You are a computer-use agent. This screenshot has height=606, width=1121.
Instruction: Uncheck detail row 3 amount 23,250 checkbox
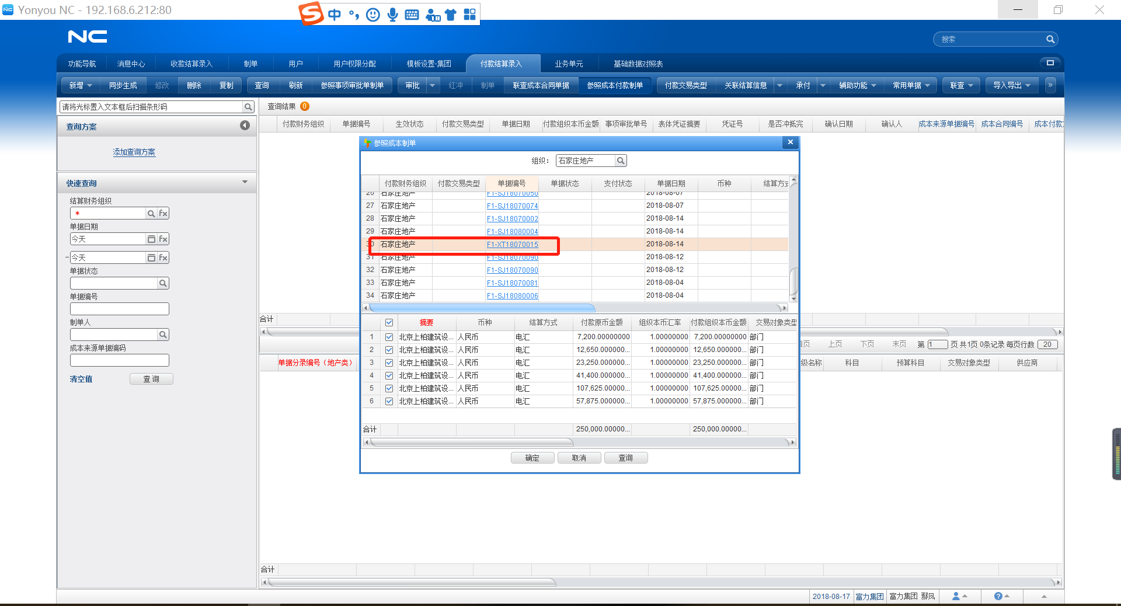(x=389, y=363)
